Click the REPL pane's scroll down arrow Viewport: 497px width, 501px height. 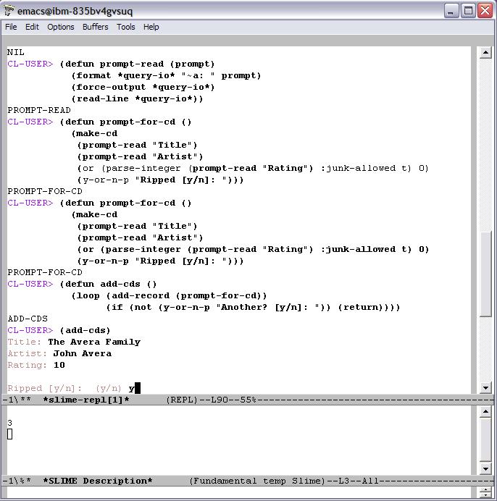tap(486, 388)
